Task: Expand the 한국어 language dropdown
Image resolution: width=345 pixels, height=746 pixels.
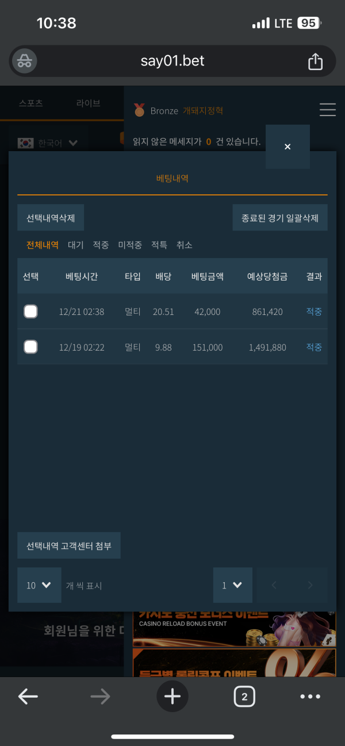Action: (48, 143)
